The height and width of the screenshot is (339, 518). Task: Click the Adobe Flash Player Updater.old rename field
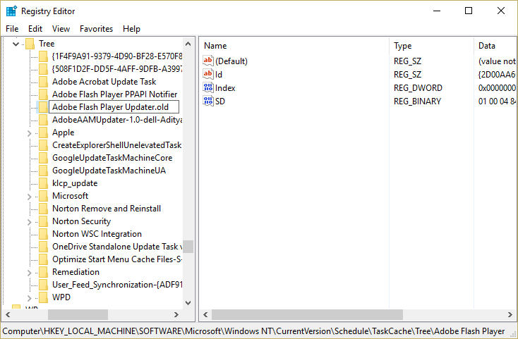coord(113,107)
